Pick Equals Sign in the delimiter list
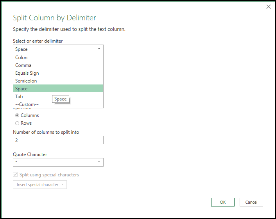 (x=27, y=73)
